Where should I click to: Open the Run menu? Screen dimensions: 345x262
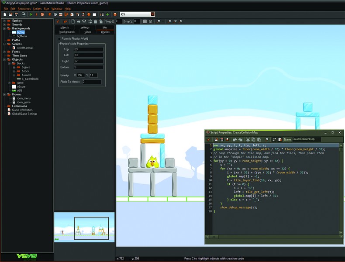click(x=46, y=9)
